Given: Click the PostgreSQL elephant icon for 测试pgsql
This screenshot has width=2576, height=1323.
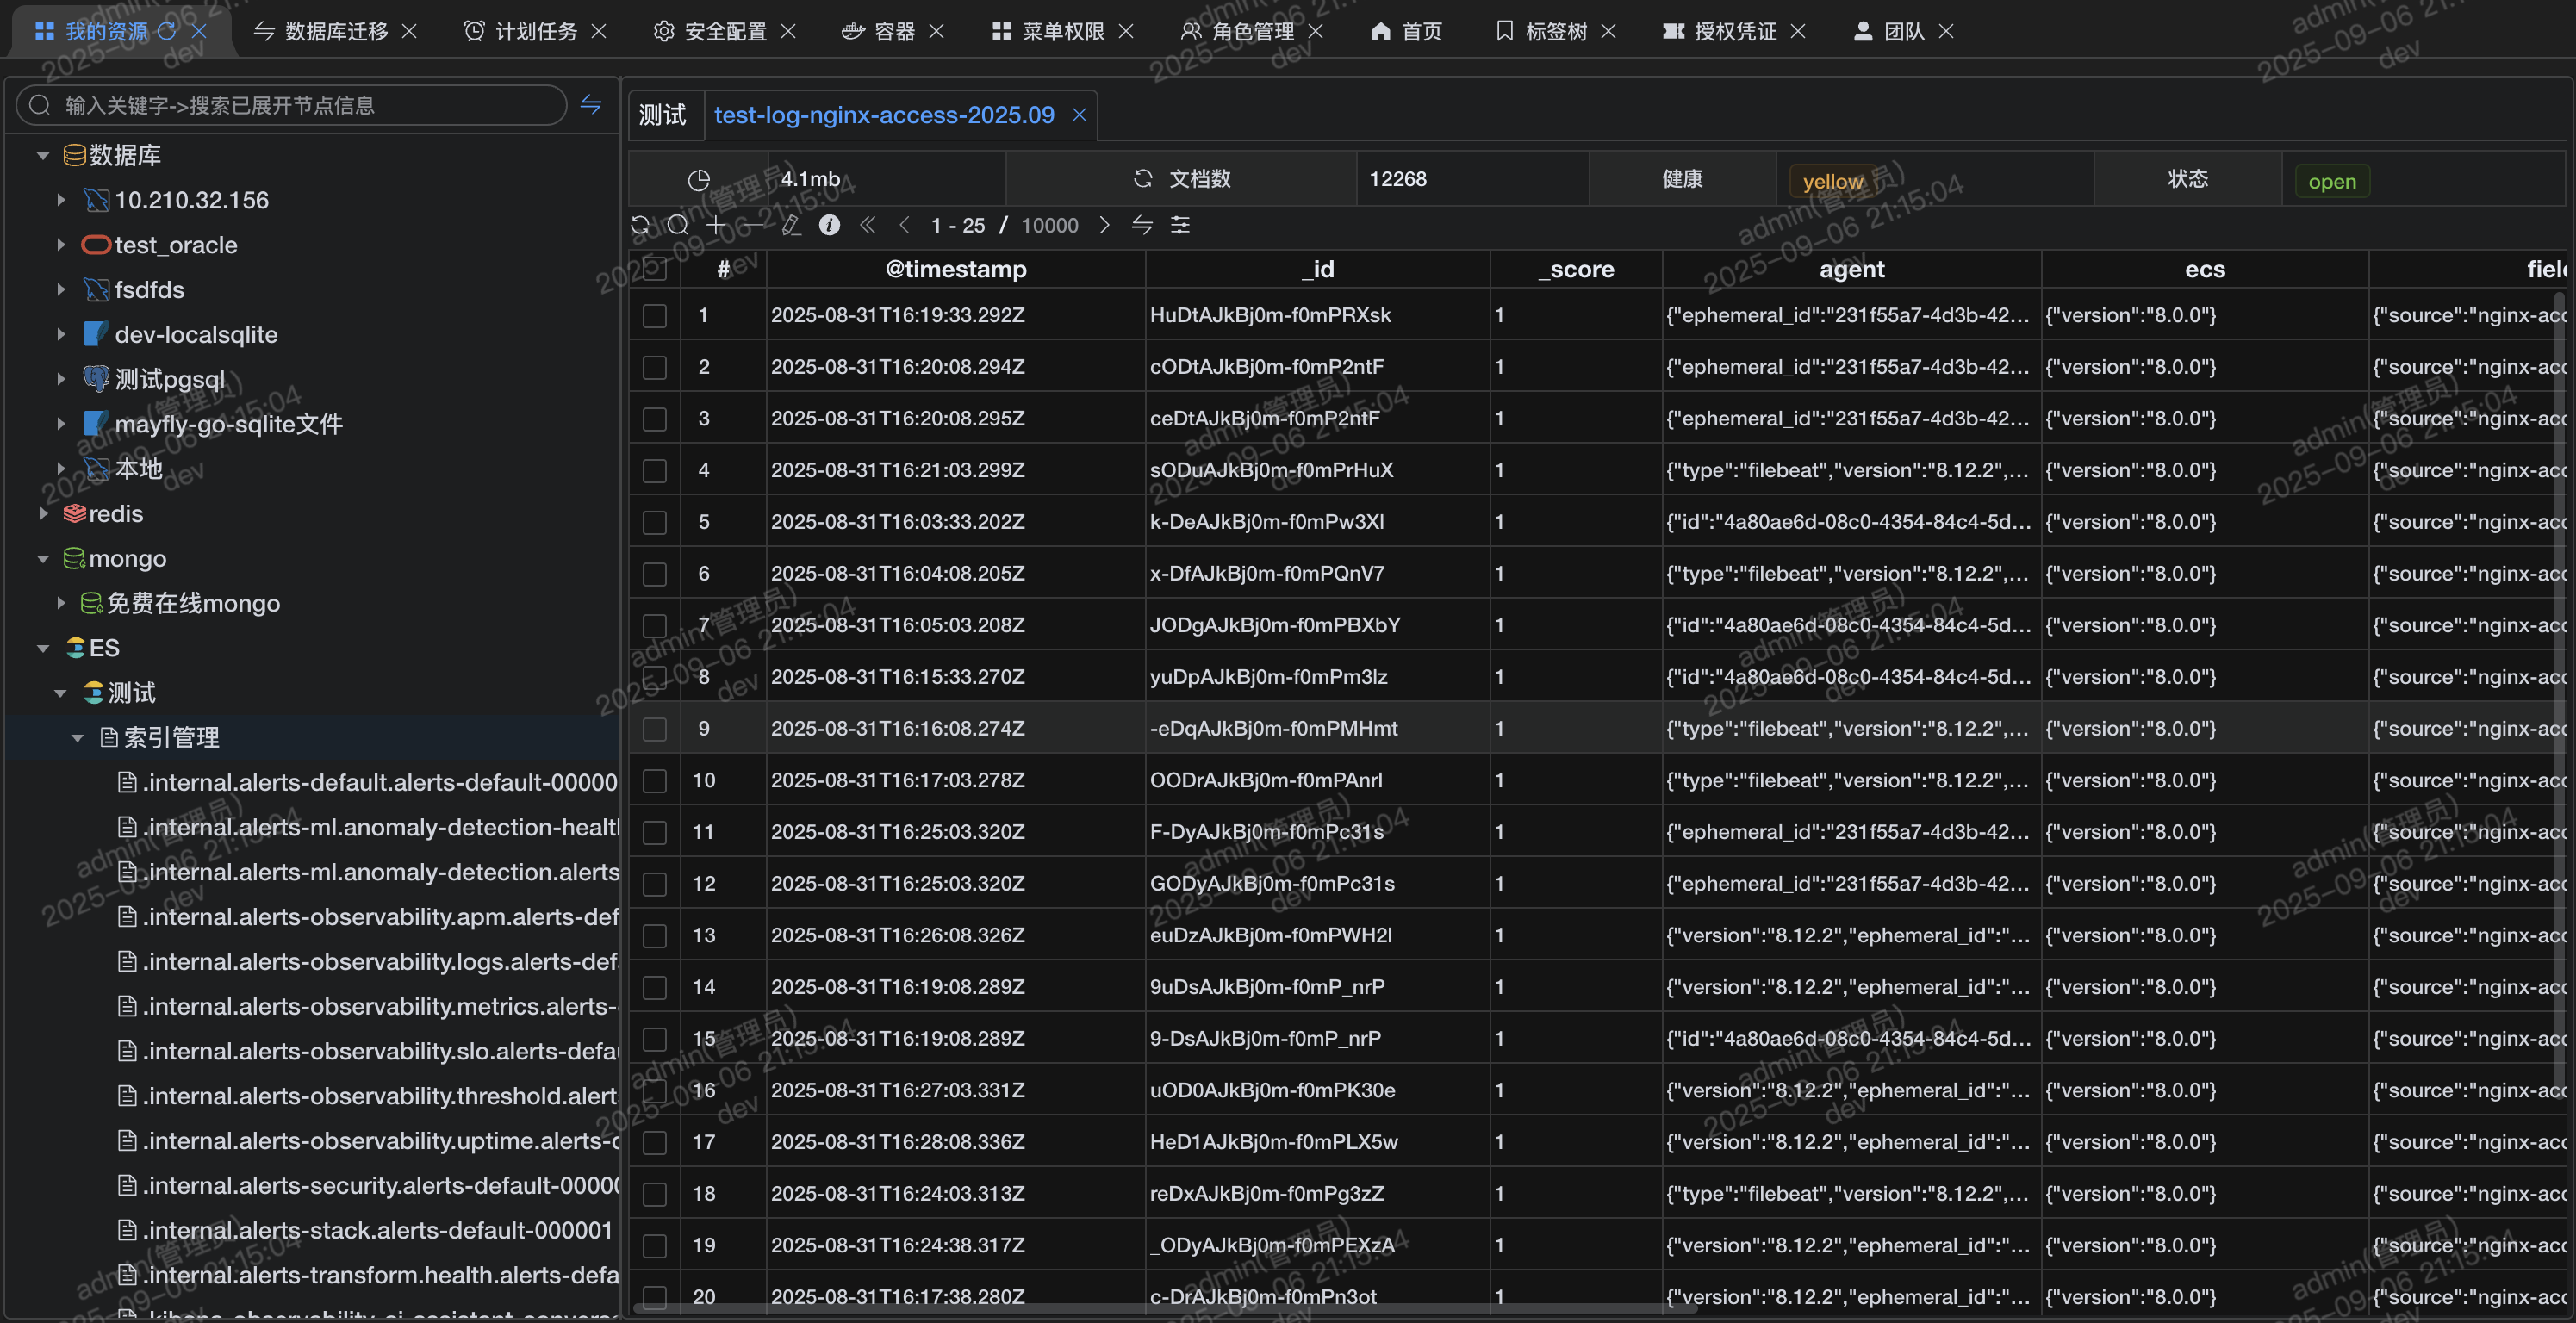Looking at the screenshot, I should point(96,379).
